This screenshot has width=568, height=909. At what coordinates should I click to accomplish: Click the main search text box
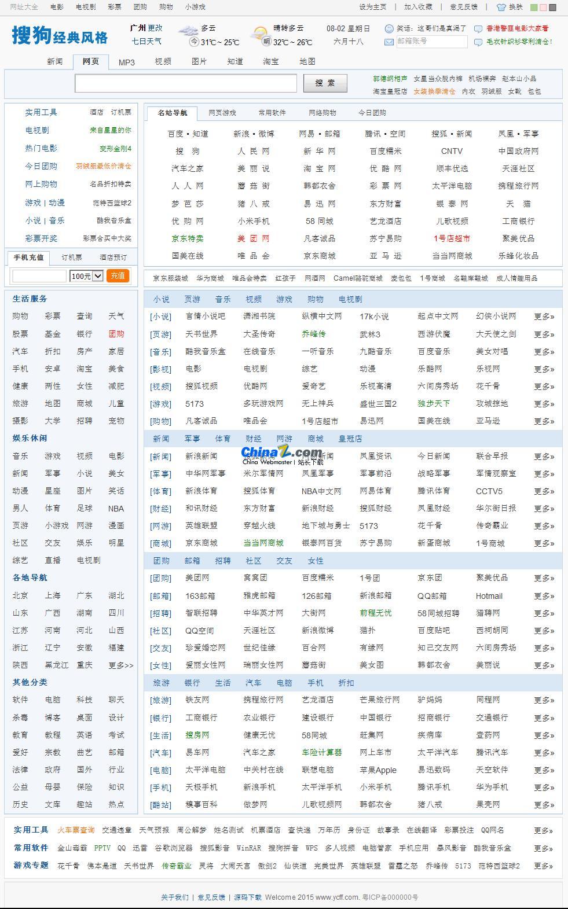tap(186, 83)
